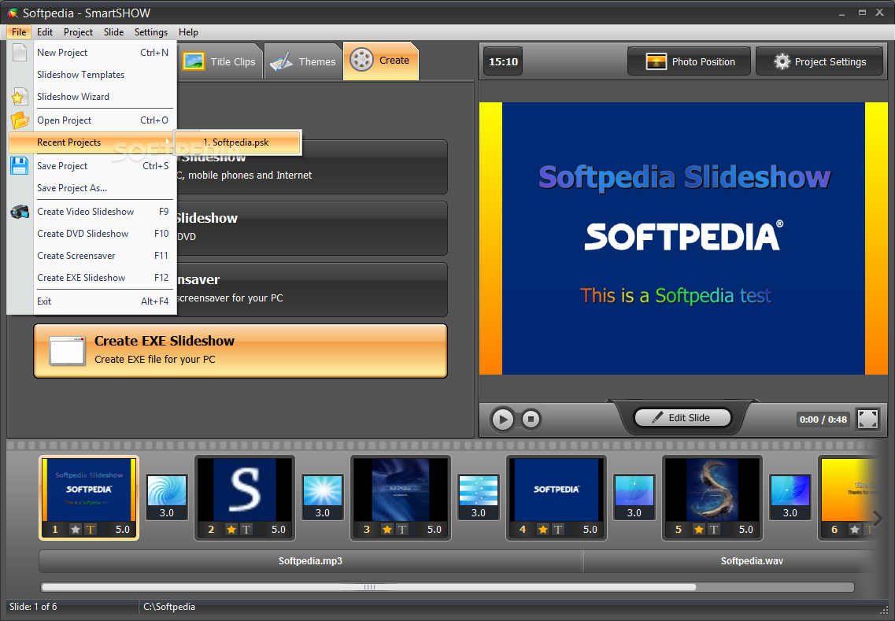Choose Open Project menu entry
The width and height of the screenshot is (895, 621).
pos(103,120)
